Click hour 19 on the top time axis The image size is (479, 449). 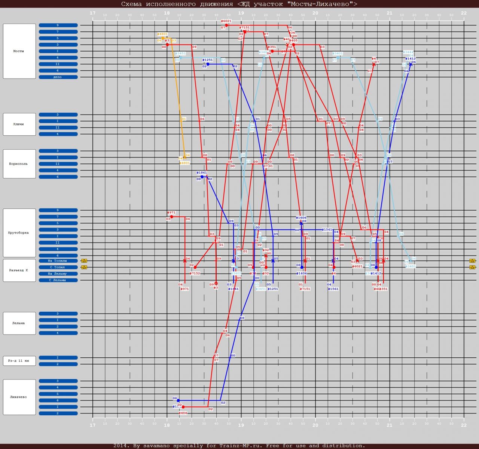(x=241, y=13)
